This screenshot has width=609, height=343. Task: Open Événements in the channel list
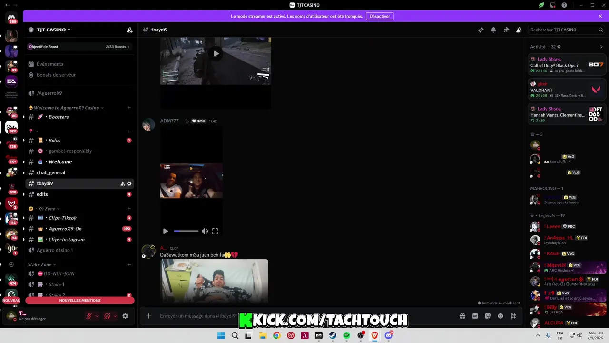pos(79,64)
